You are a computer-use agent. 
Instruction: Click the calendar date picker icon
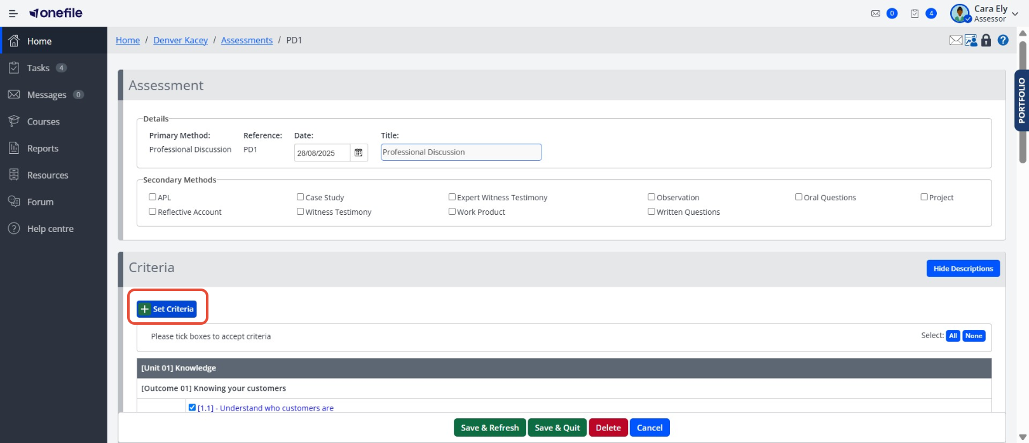[x=358, y=153]
